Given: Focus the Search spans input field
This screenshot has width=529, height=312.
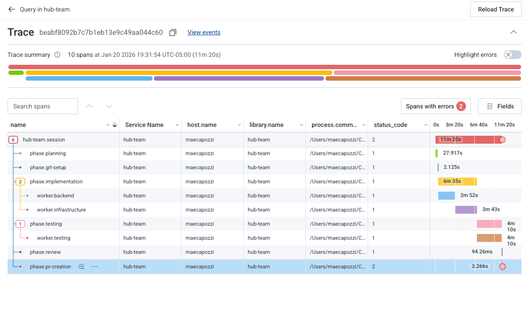Looking at the screenshot, I should click(x=43, y=106).
